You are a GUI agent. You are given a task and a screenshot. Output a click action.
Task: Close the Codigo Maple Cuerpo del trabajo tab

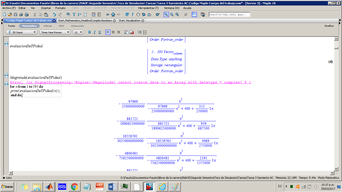point(54,21)
